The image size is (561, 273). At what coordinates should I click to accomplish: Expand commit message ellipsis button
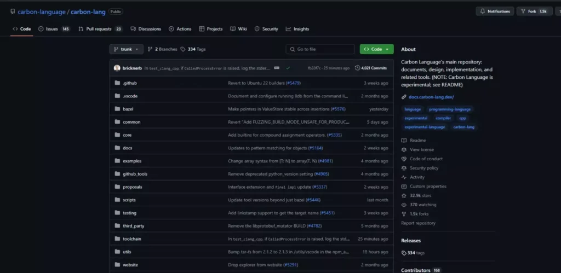pos(277,68)
